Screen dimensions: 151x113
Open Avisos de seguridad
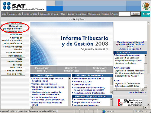tap(130, 49)
